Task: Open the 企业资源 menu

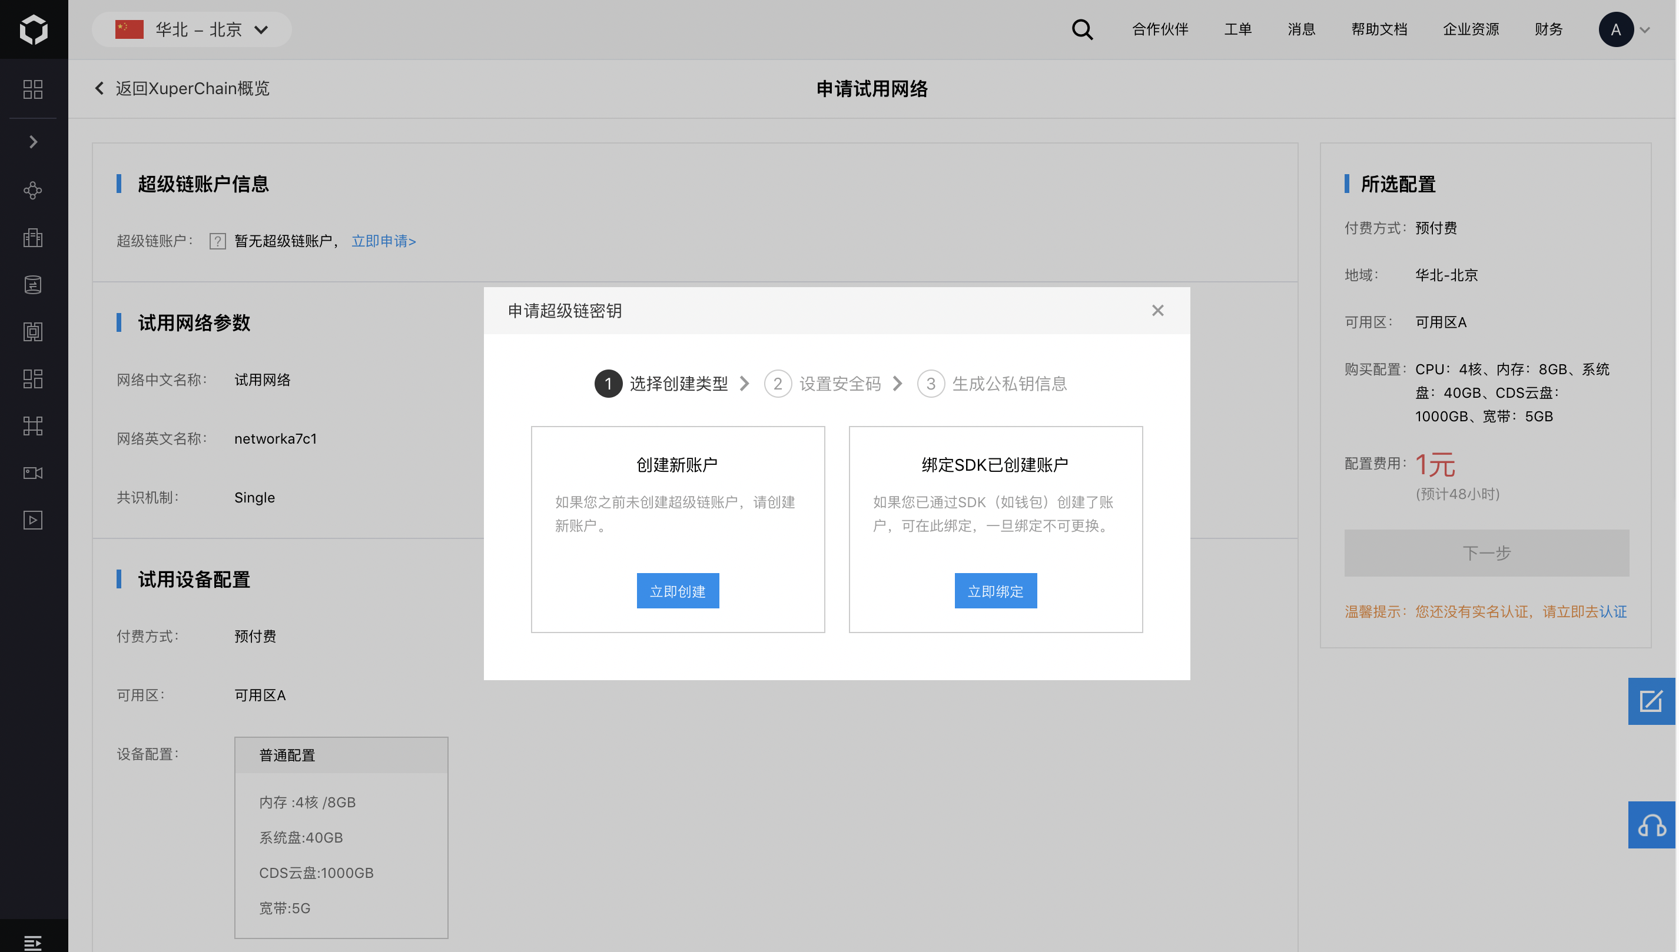Action: point(1471,29)
